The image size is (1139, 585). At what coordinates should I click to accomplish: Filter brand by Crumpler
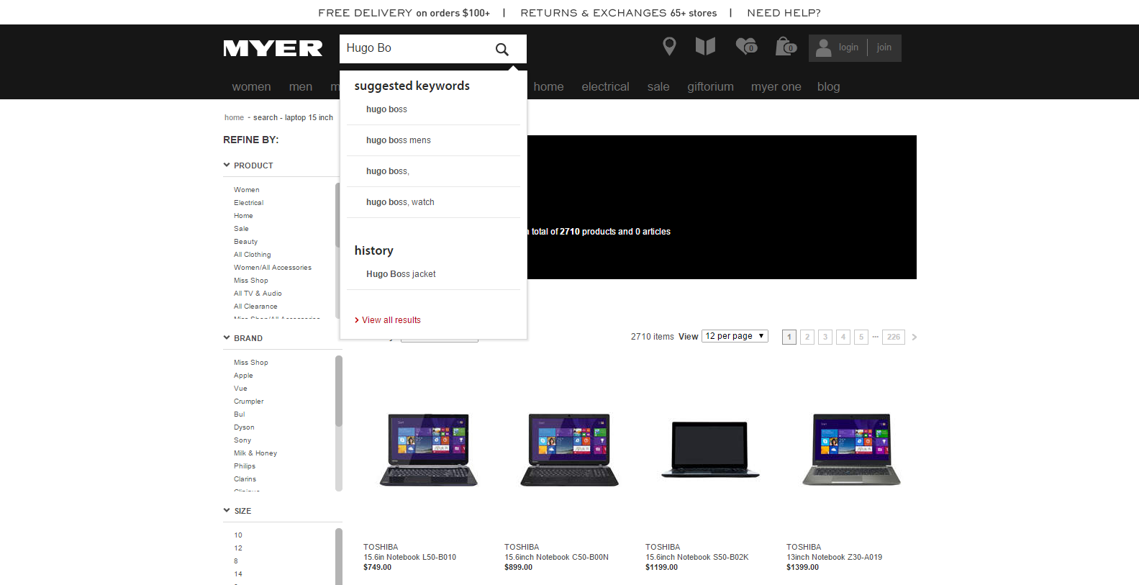click(248, 402)
